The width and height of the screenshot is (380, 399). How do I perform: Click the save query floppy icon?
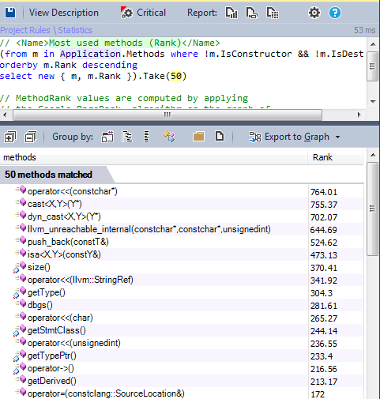10,13
